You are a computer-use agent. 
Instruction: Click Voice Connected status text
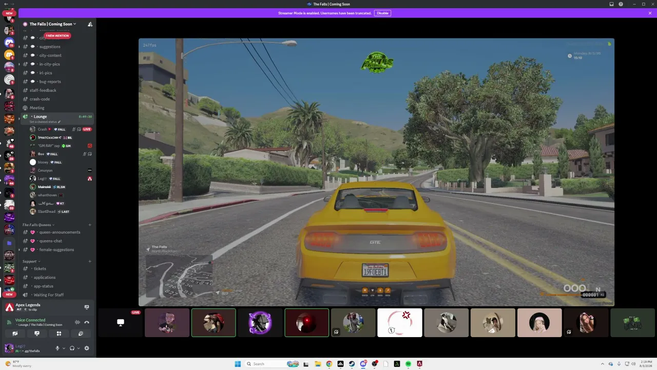(30, 320)
